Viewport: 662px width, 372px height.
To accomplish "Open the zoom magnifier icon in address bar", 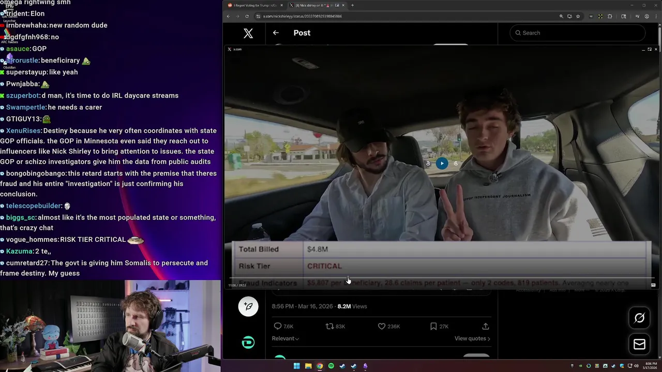I will click(x=561, y=16).
